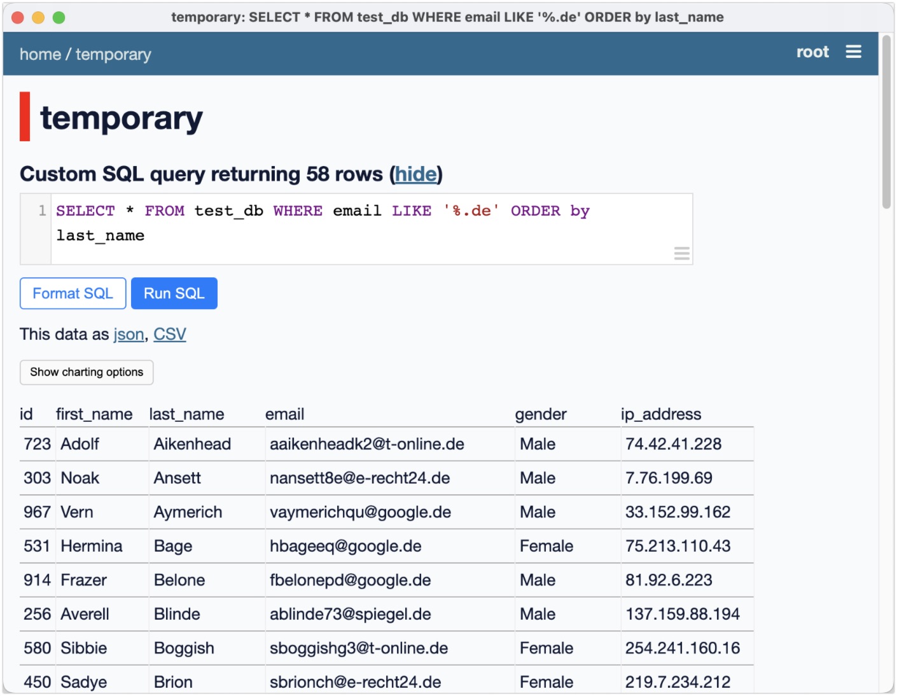
Task: Click the page vertical scrollbar
Action: 886,121
